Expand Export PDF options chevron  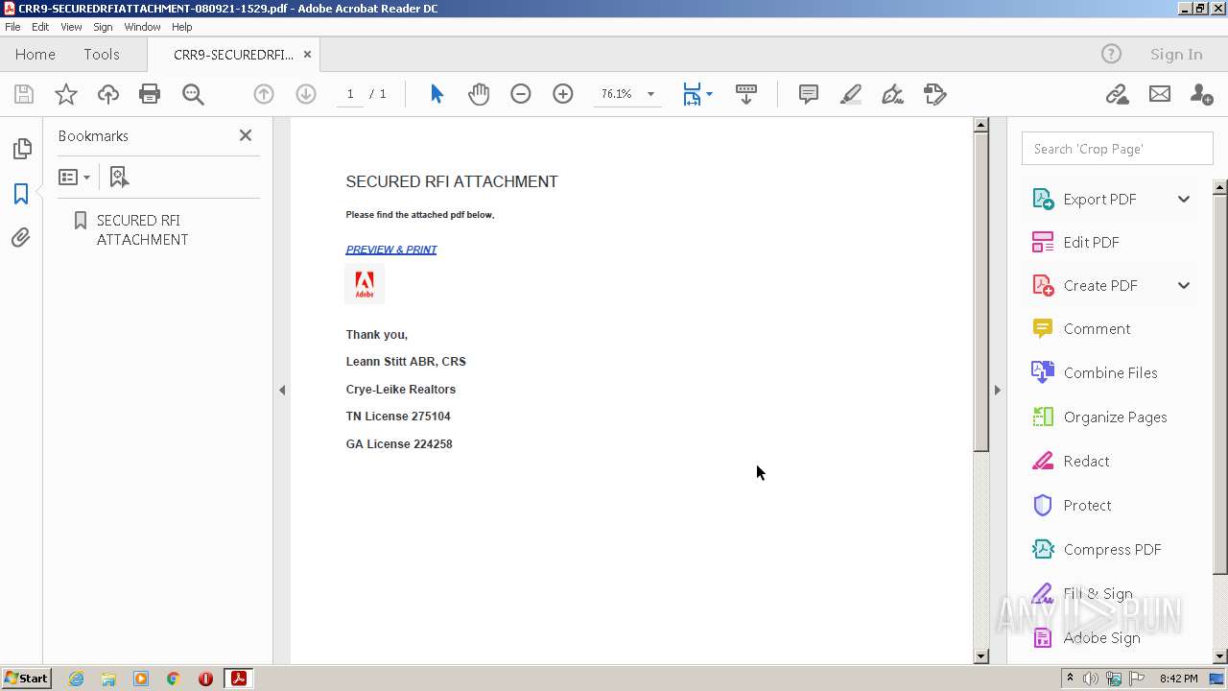coord(1184,199)
